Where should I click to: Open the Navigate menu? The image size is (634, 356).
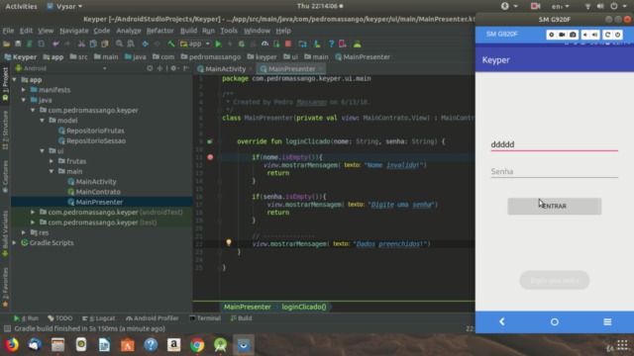coord(74,31)
